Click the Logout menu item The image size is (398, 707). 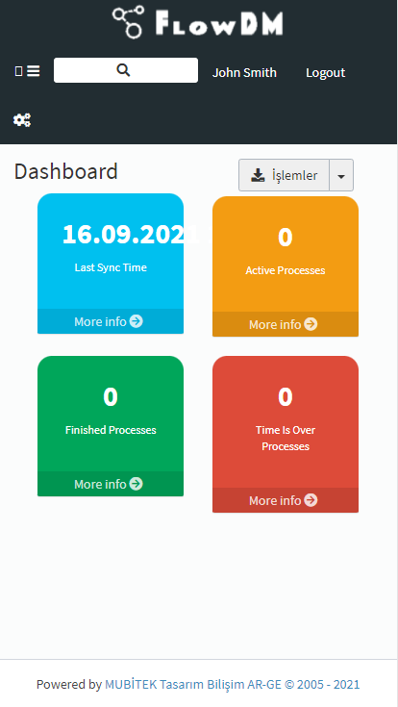tap(326, 72)
